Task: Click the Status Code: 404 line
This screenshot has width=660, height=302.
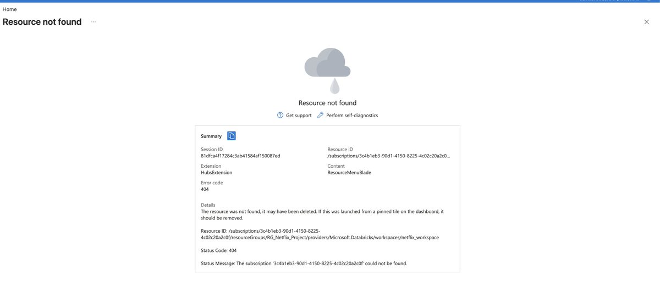Action: [x=219, y=250]
